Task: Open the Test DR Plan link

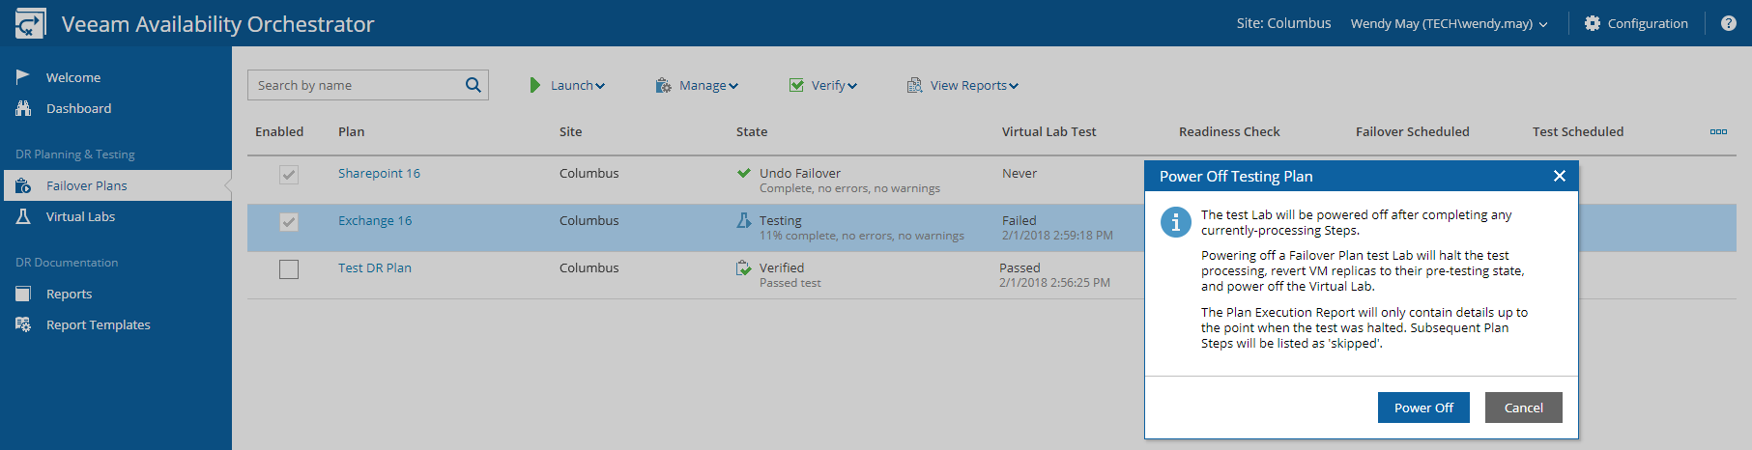Action: coord(375,267)
